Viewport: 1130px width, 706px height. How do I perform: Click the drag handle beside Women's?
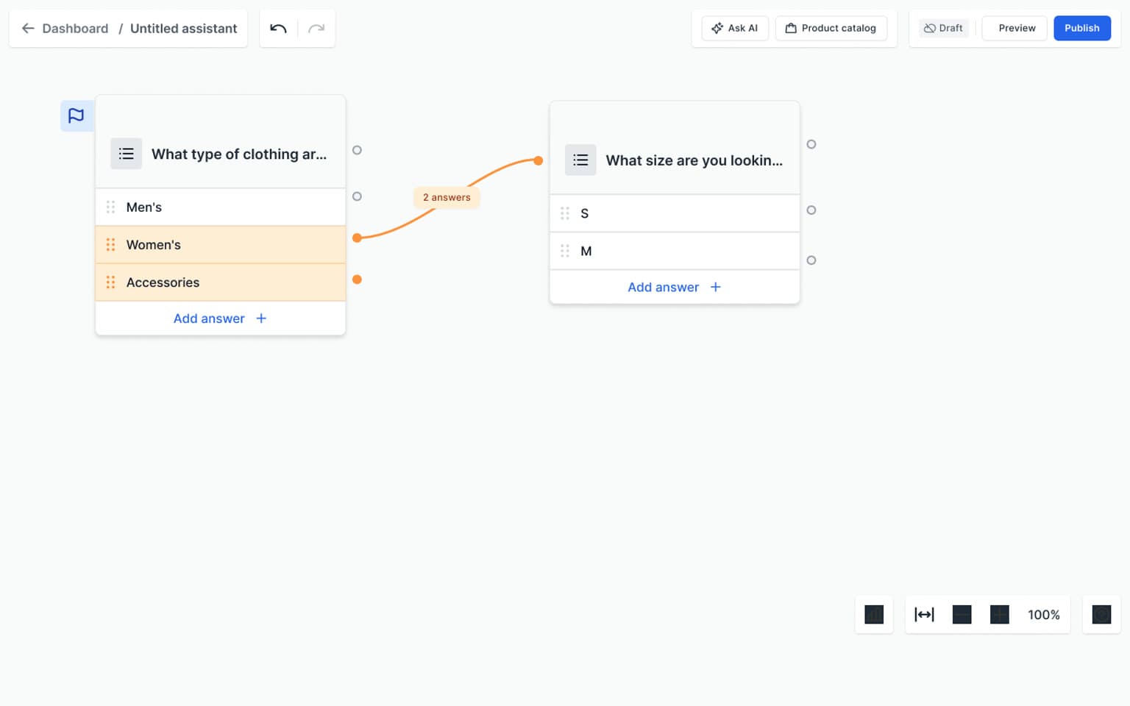click(x=110, y=245)
